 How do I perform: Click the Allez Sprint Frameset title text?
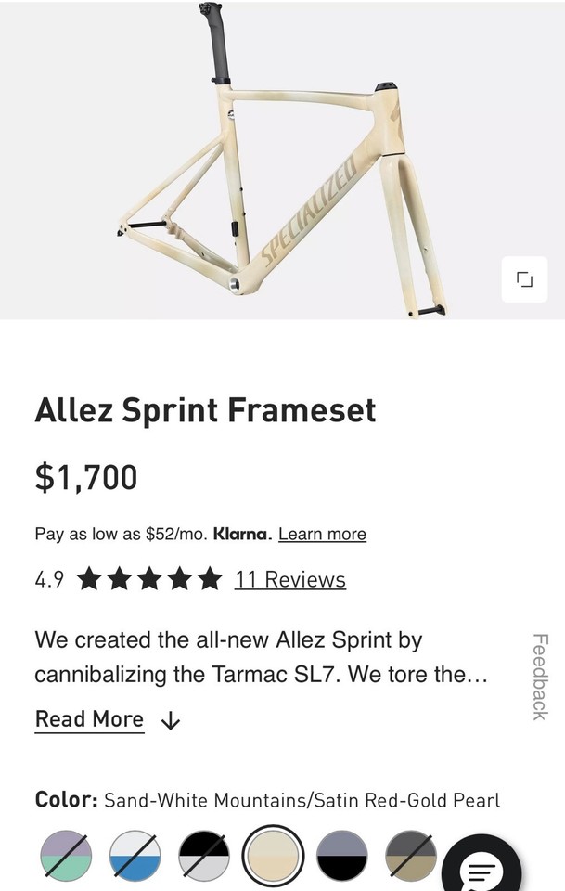205,410
